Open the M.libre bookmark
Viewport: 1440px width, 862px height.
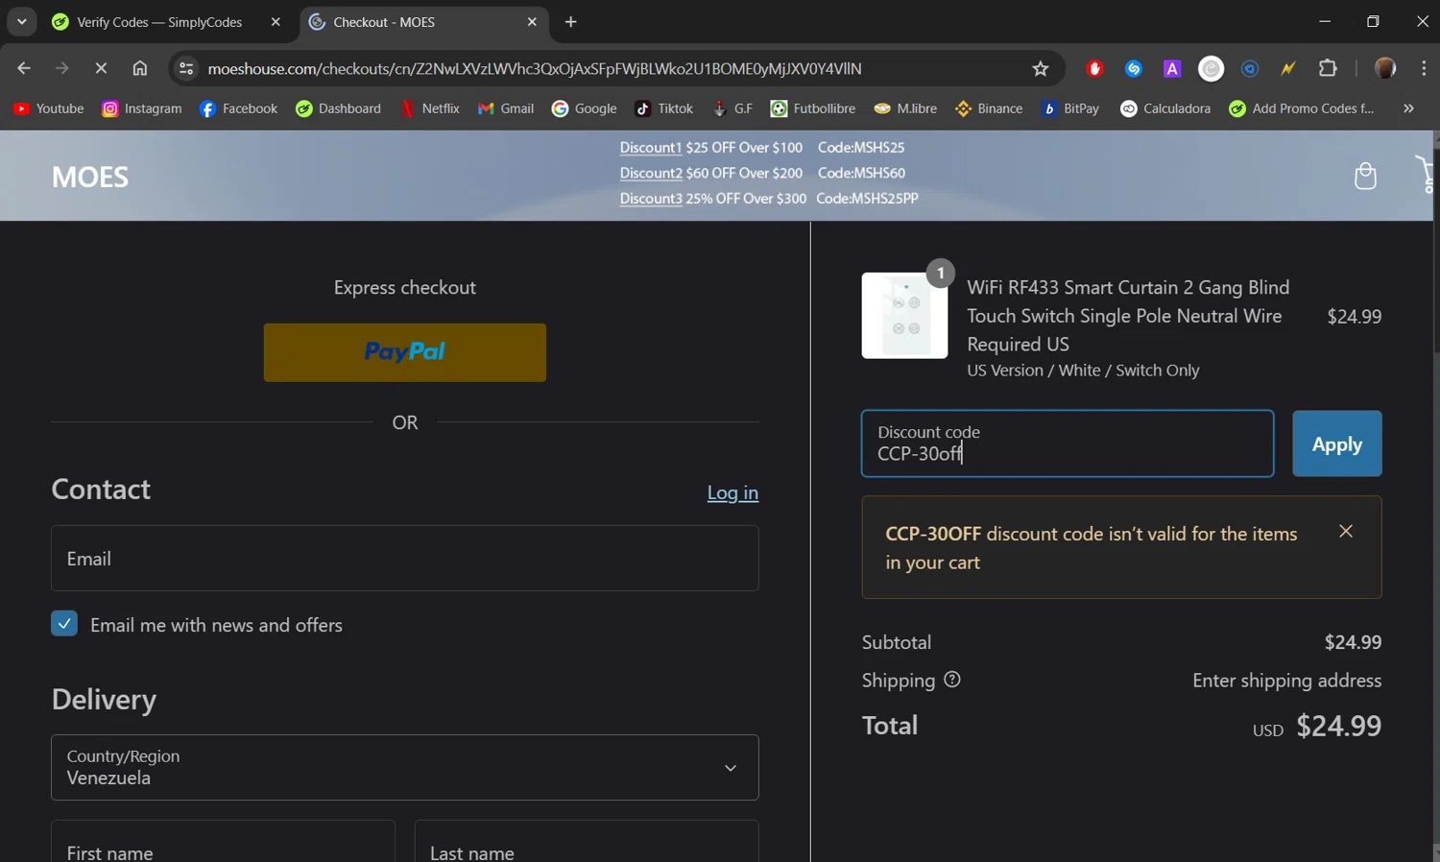pyautogui.click(x=905, y=108)
